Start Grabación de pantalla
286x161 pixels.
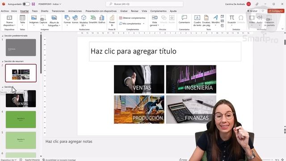click(x=269, y=21)
